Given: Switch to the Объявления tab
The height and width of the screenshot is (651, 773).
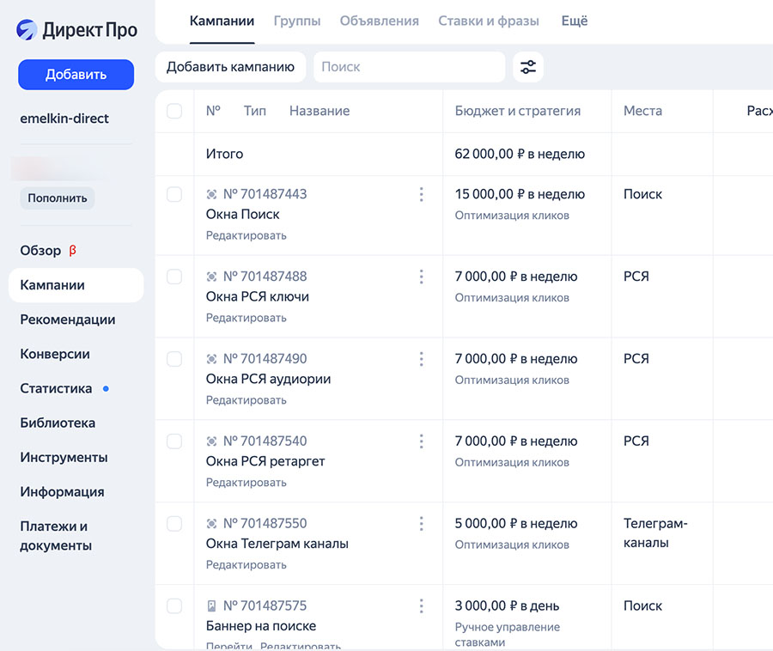Looking at the screenshot, I should pos(379,21).
